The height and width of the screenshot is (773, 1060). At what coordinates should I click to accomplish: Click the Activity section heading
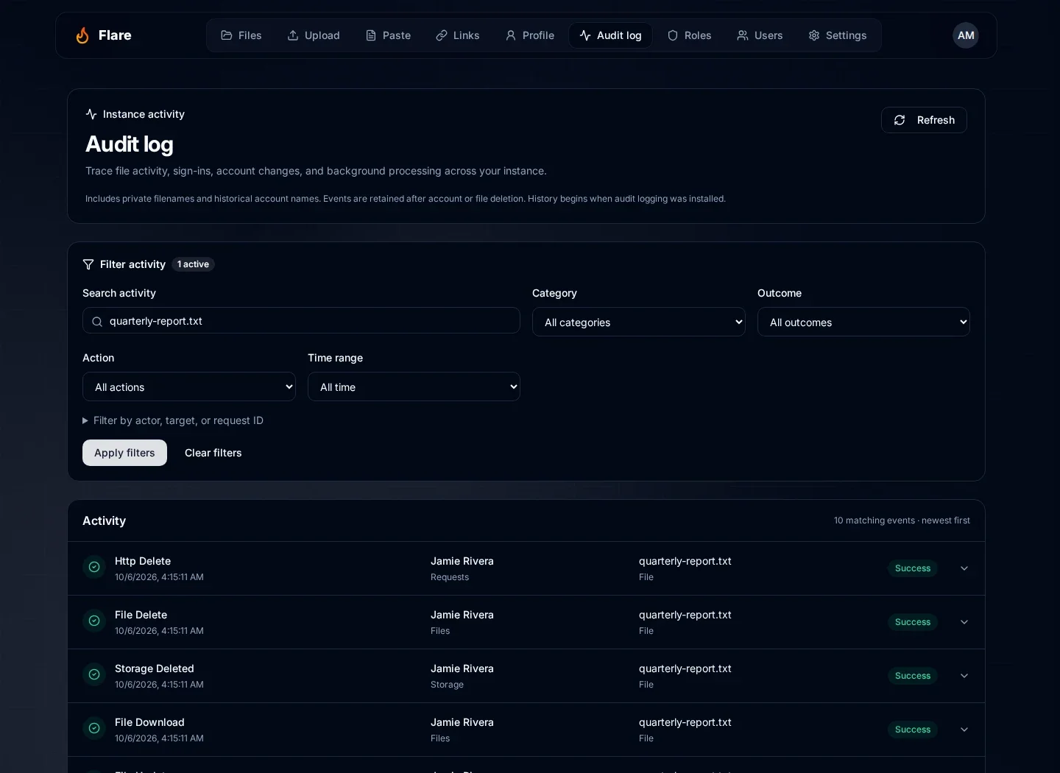click(104, 520)
